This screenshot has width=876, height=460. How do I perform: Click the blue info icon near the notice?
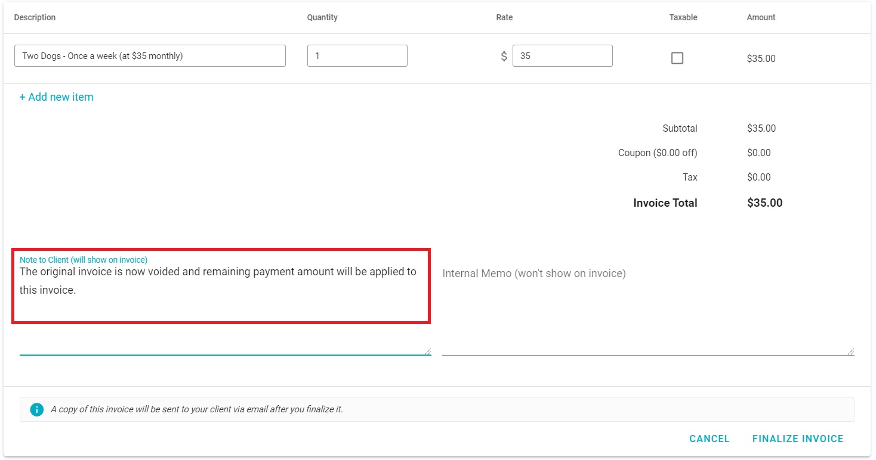tap(36, 409)
